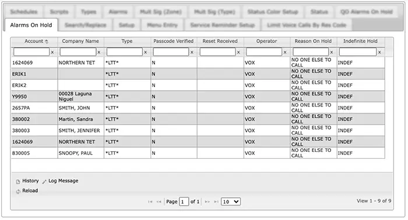
Task: Click the Log Message pencil icon
Action: coord(44,182)
